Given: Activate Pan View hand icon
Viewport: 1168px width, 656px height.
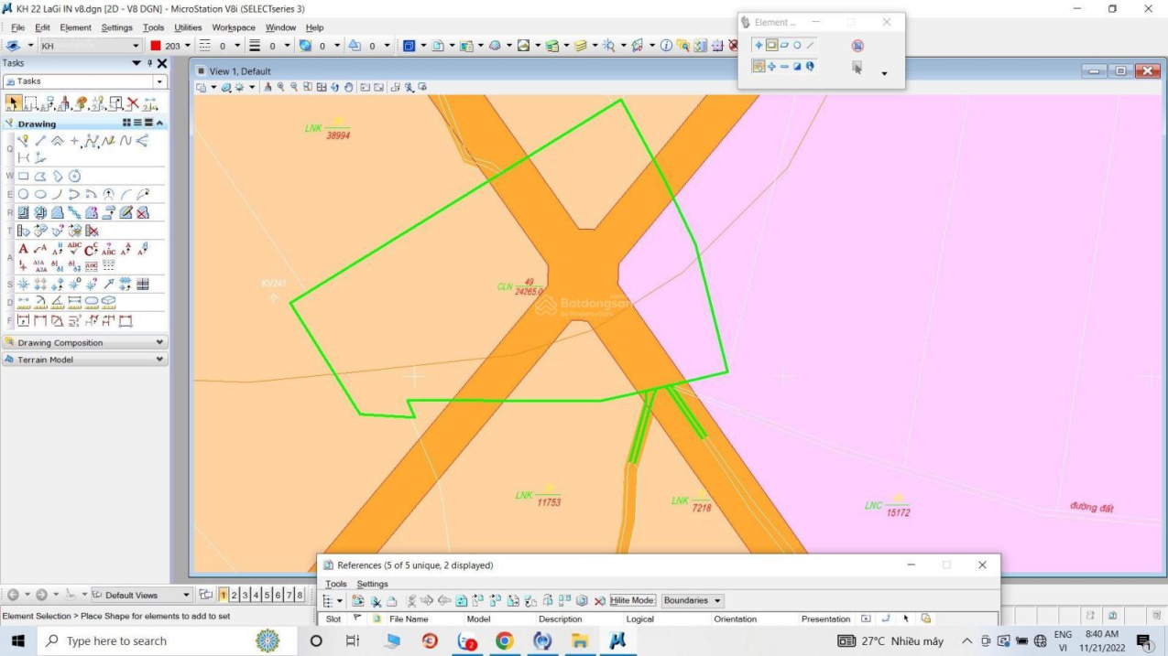Looking at the screenshot, I should [349, 87].
